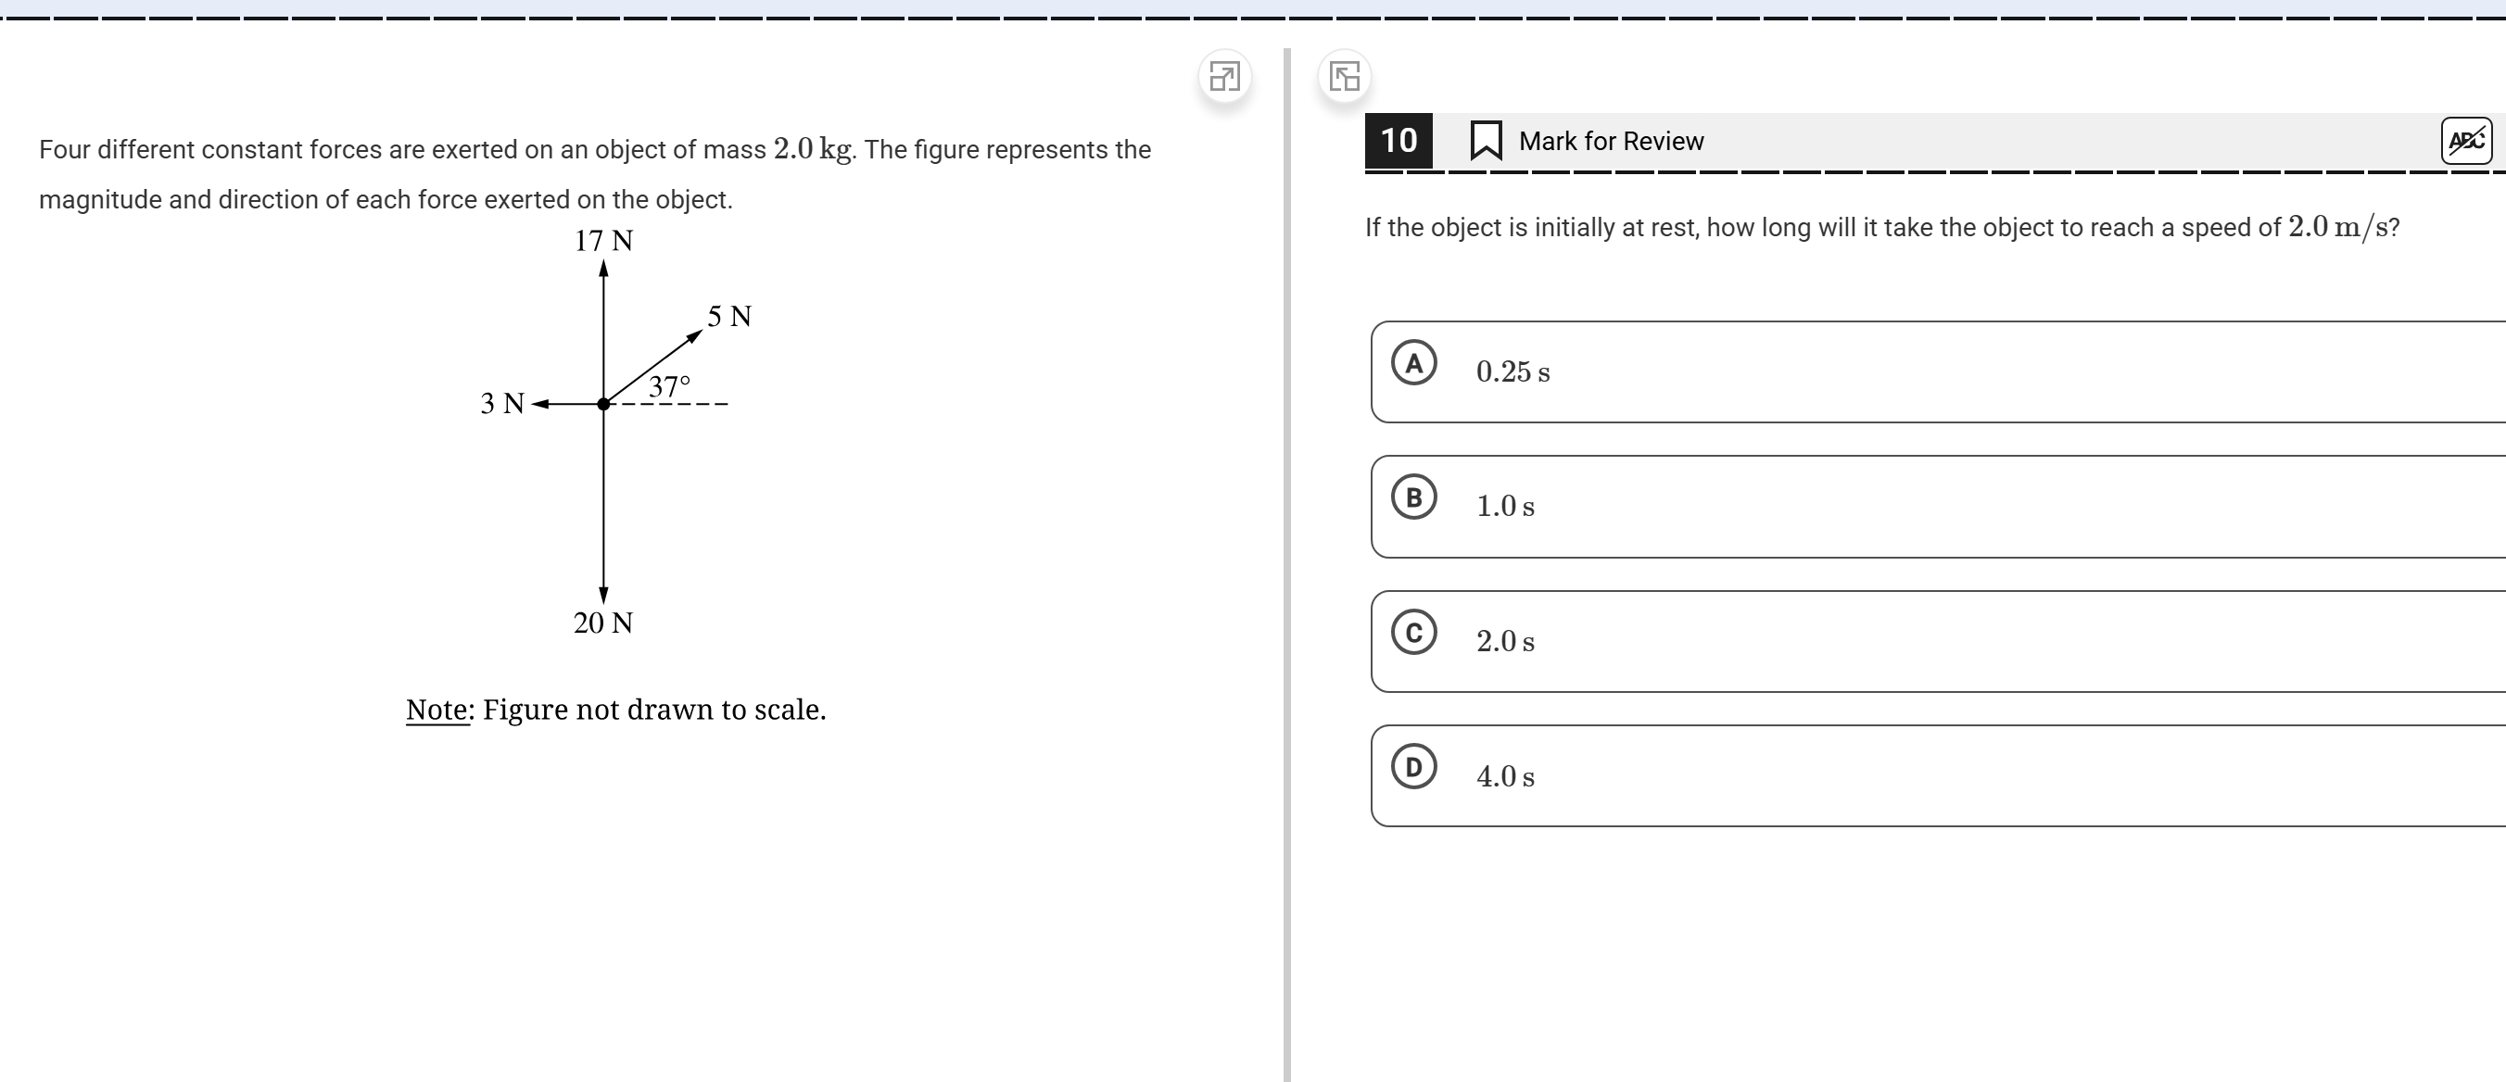Choose the 2.0 s answer text
The width and height of the screenshot is (2506, 1082).
coord(1505,642)
